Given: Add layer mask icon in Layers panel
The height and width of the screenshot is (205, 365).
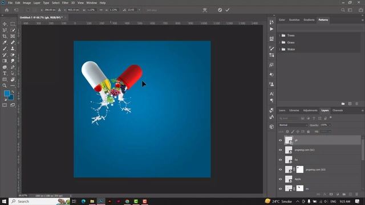Looking at the screenshot, I should click(x=331, y=194).
